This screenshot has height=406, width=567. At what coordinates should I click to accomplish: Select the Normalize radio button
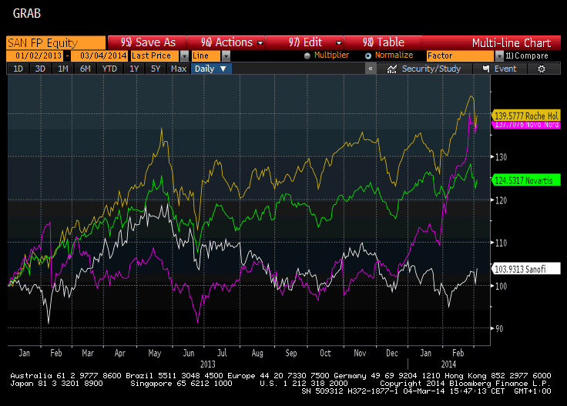tap(368, 55)
